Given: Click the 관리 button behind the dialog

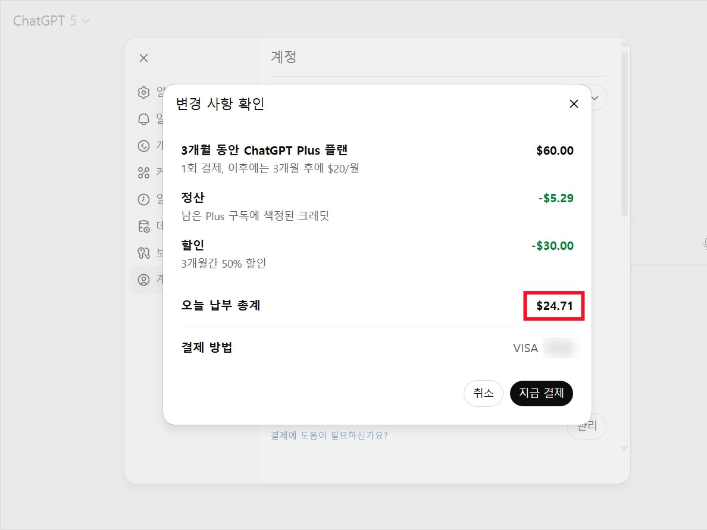Looking at the screenshot, I should (x=587, y=426).
